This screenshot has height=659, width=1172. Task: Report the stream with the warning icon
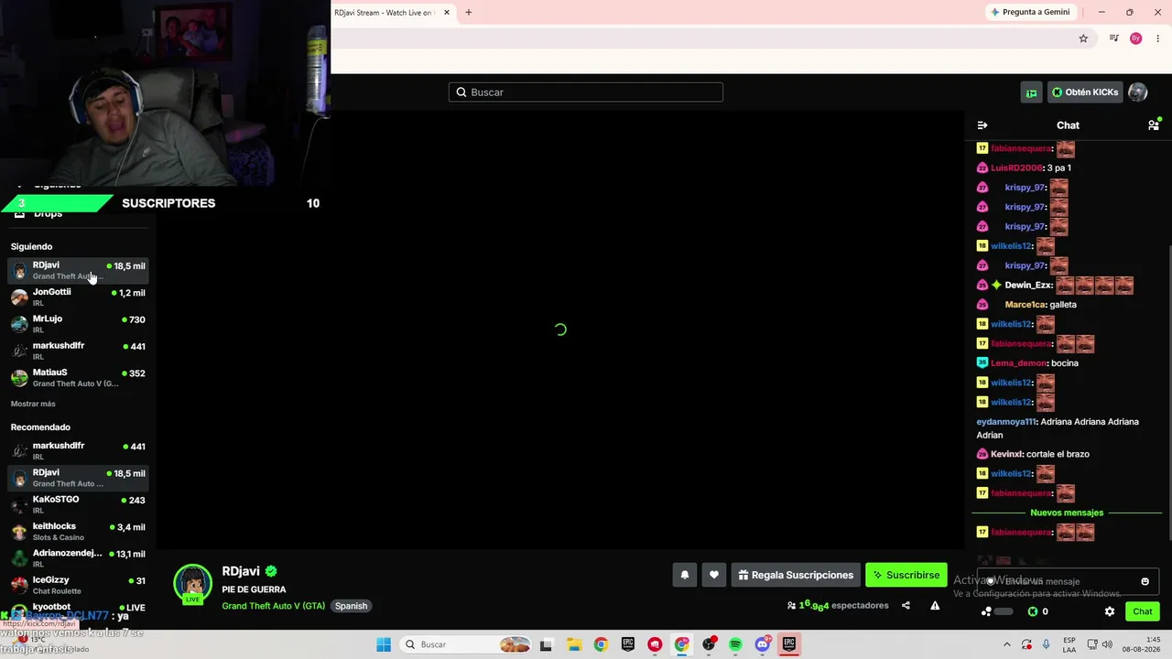coord(935,605)
